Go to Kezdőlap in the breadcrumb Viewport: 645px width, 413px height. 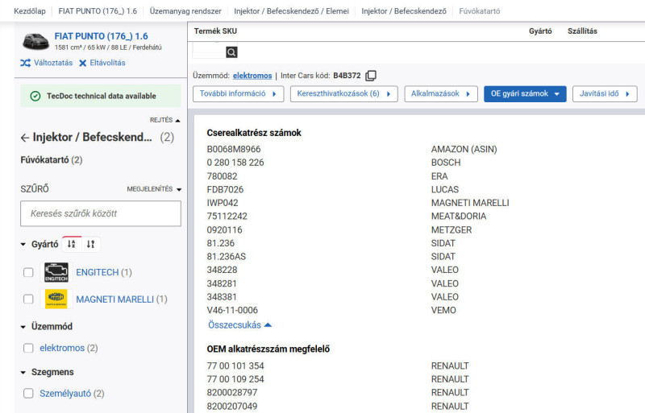point(30,11)
